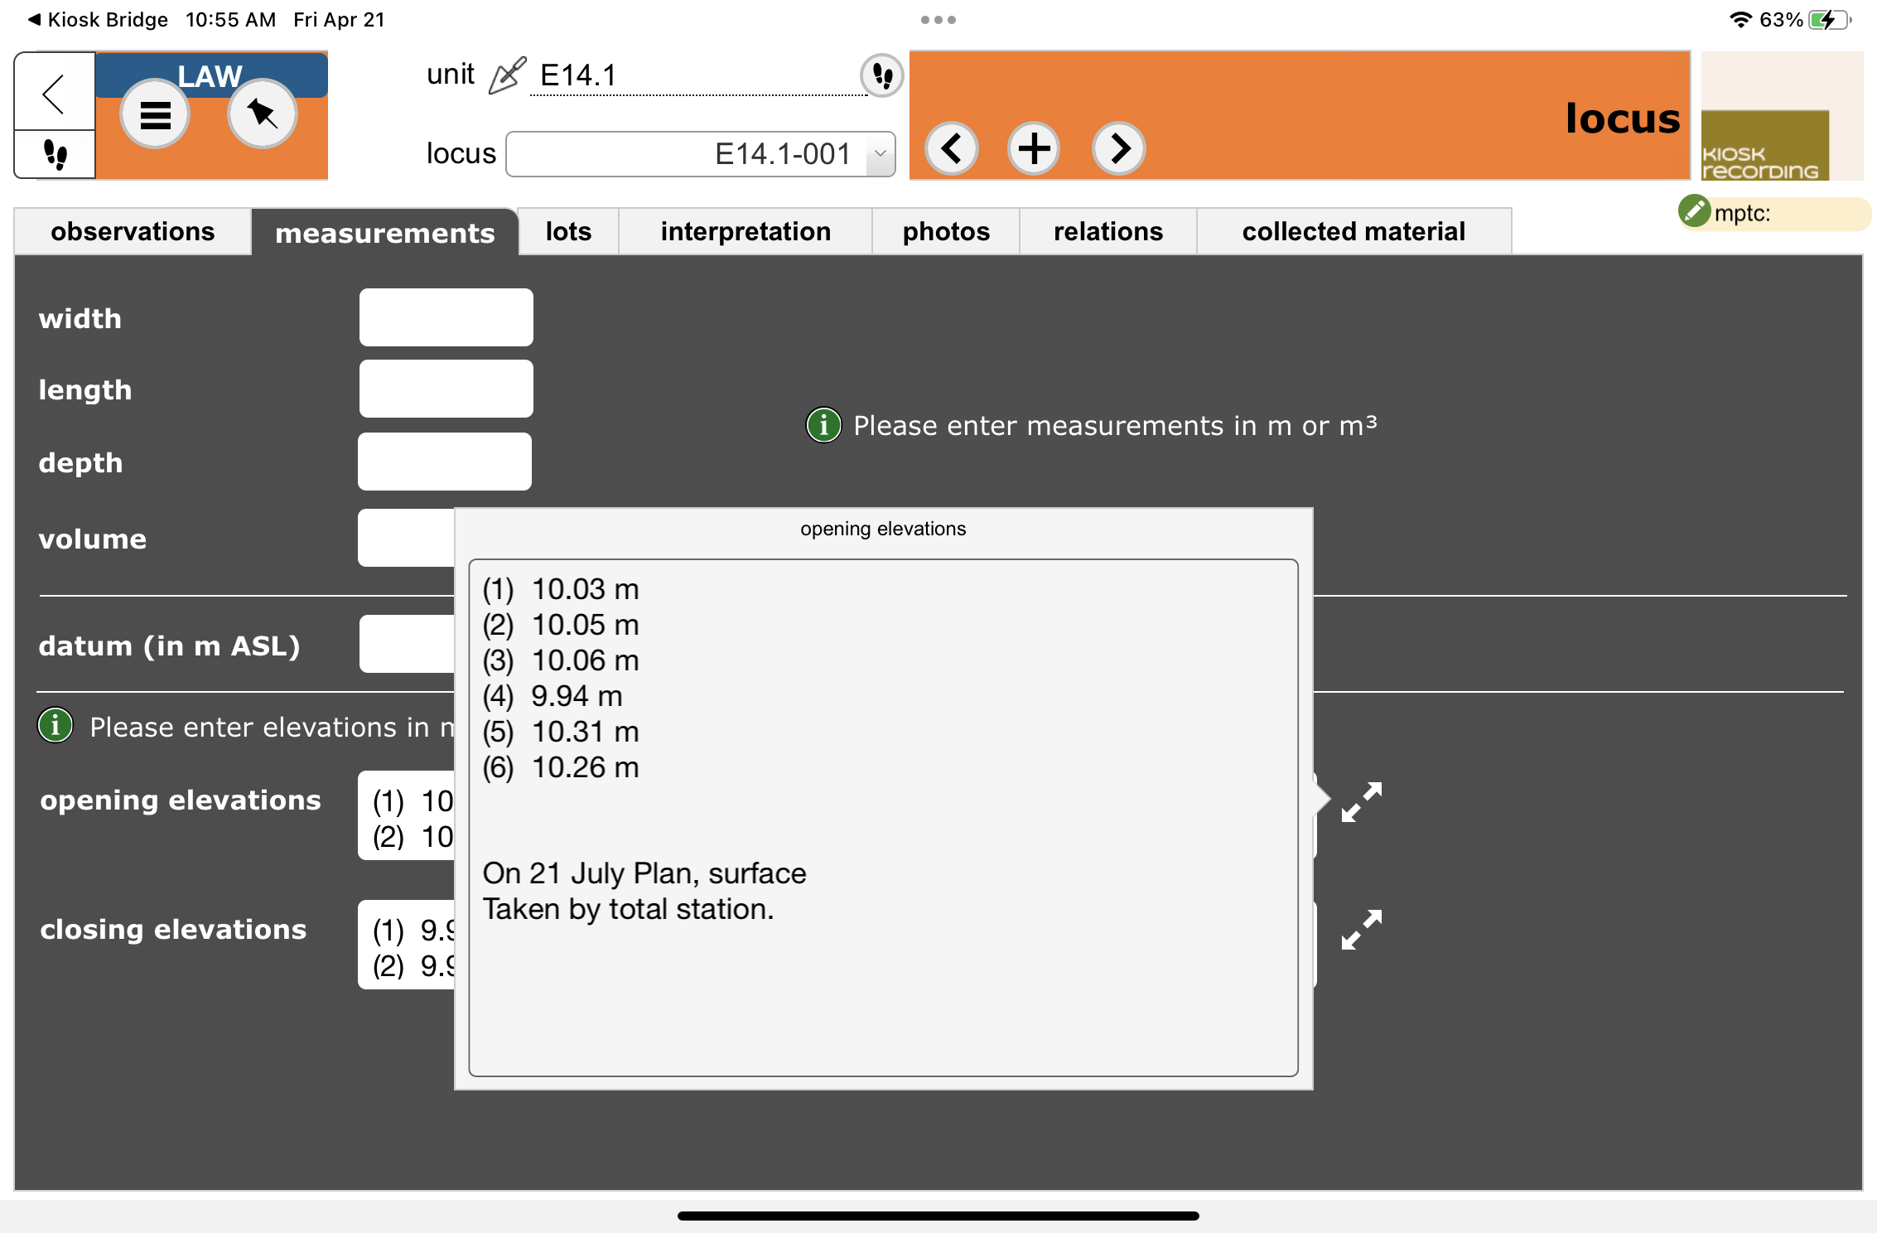Open the locus E14.1-001 dropdown
1877x1233 pixels.
tap(700, 154)
